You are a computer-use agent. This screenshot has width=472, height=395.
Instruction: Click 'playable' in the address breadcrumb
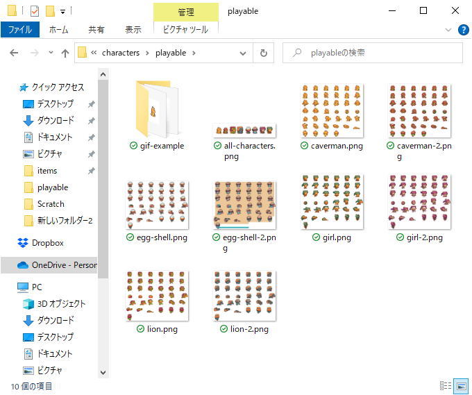[x=171, y=53]
